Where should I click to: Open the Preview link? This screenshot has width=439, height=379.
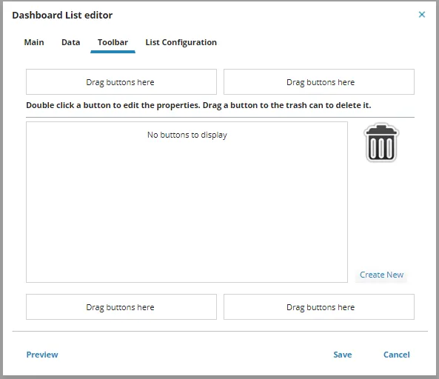[42, 355]
